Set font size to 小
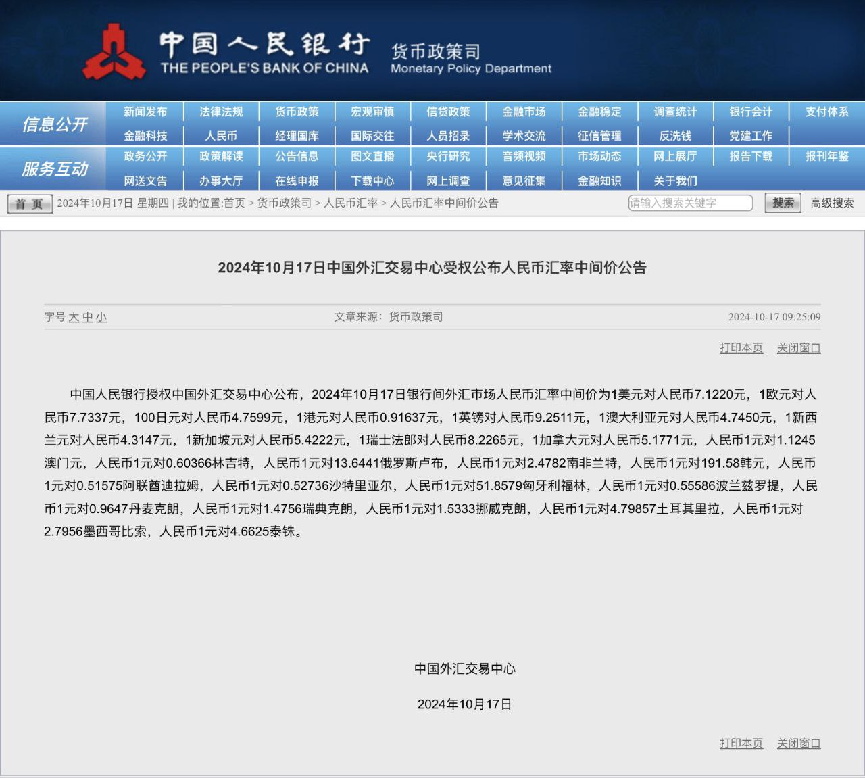The height and width of the screenshot is (778, 865). point(101,317)
